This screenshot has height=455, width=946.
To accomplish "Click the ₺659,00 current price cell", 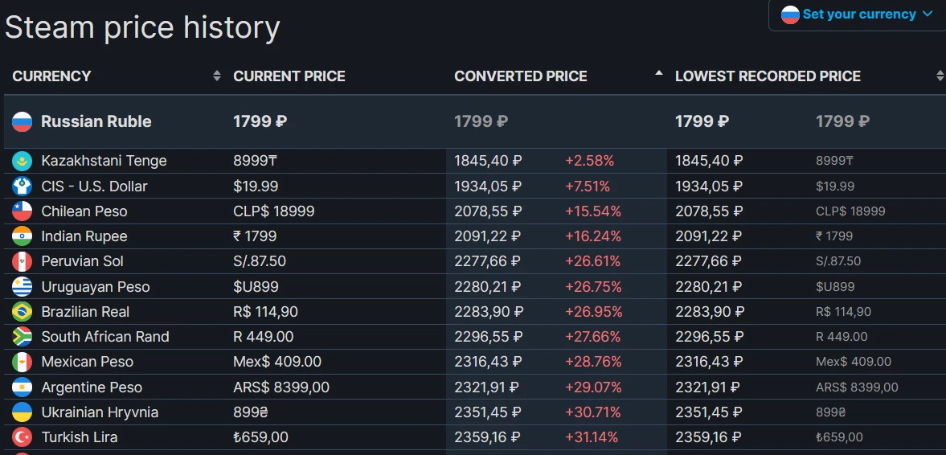I will [260, 437].
